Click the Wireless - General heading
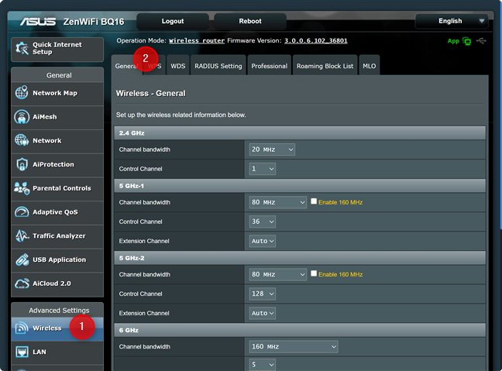Viewport: 502px width, 371px height. 151,93
